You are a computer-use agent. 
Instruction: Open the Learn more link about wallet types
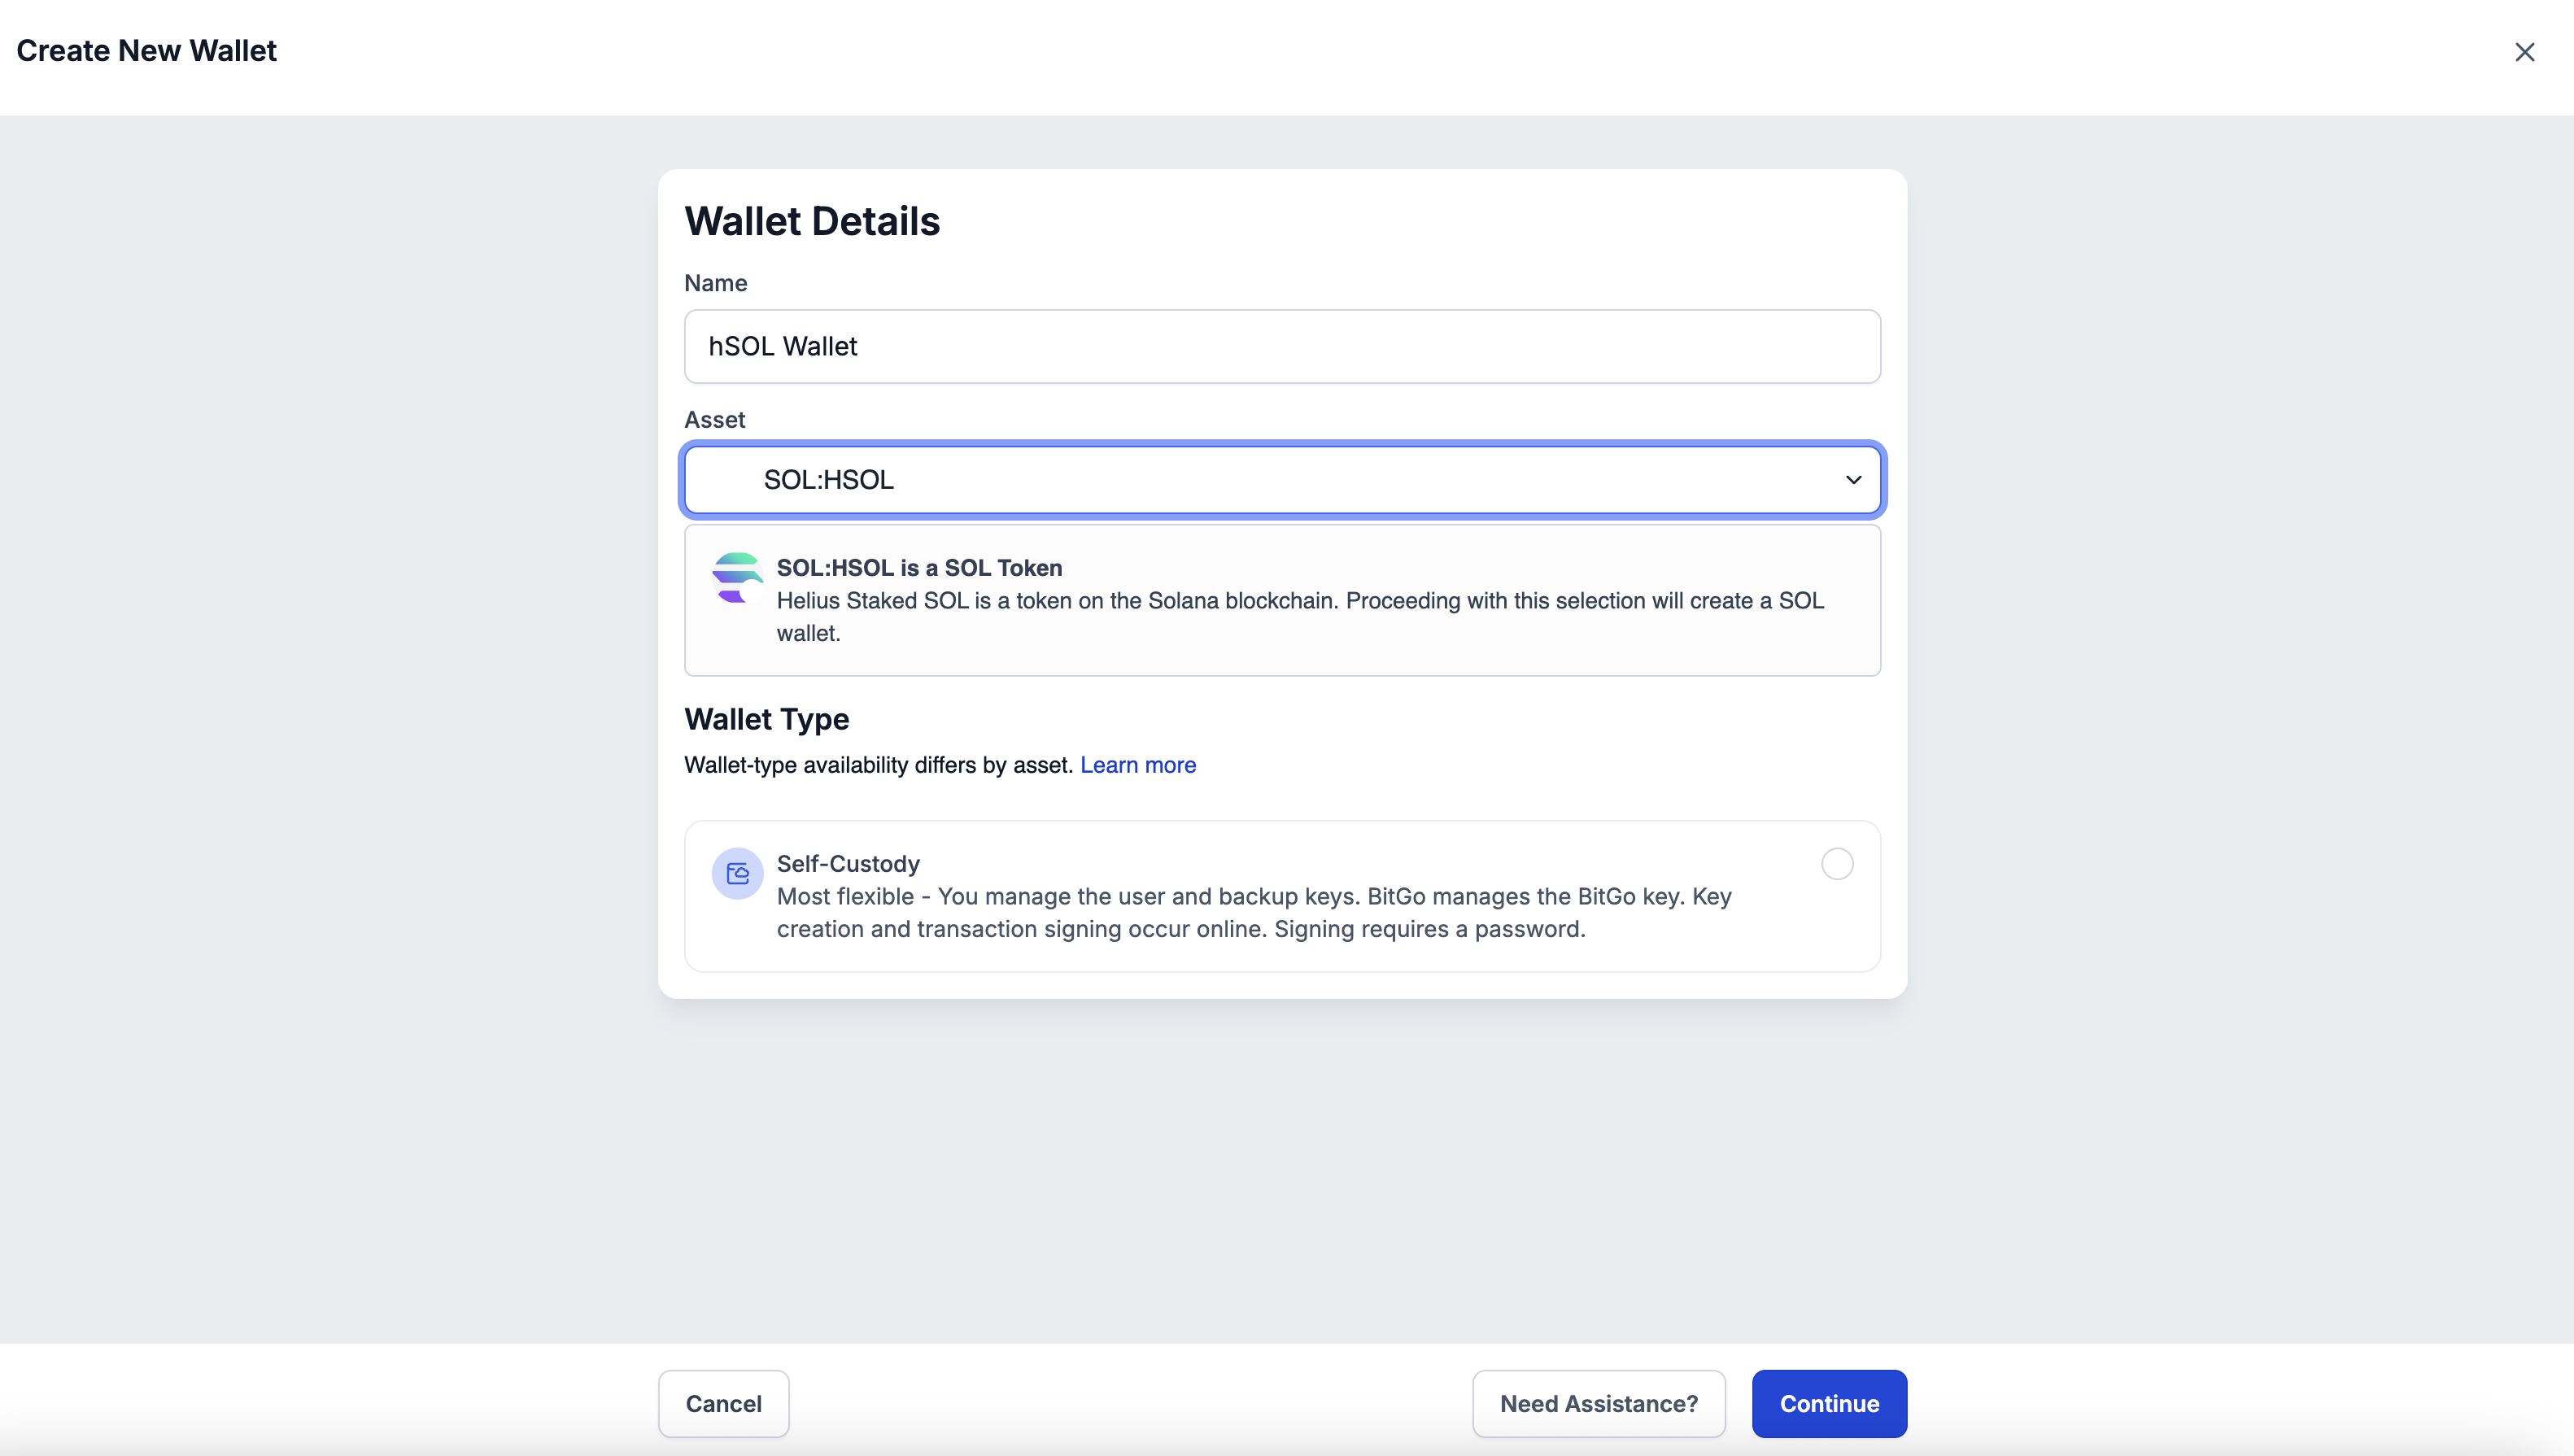coord(1137,764)
